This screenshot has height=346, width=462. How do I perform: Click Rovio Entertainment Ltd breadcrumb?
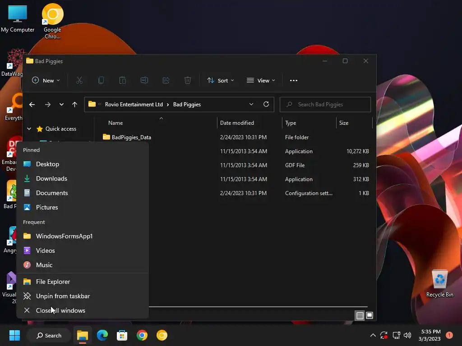tap(134, 105)
